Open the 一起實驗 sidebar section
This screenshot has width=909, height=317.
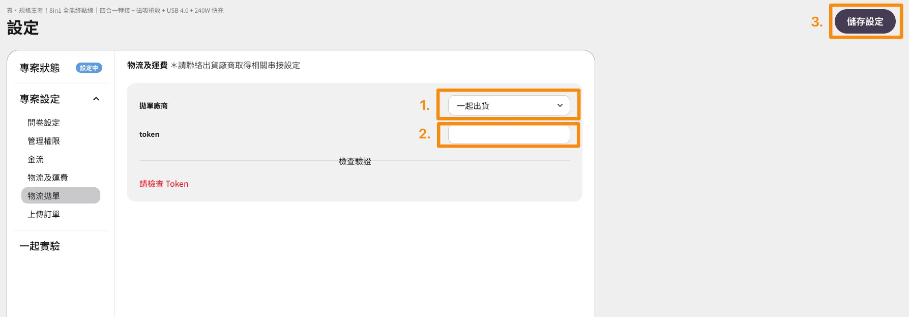(x=40, y=246)
